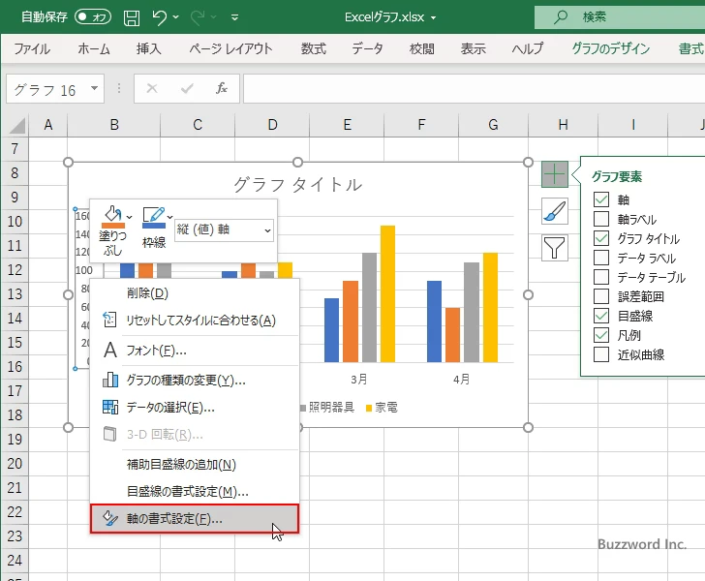Switch to the 表示 tab
This screenshot has width=705, height=581.
click(x=473, y=48)
